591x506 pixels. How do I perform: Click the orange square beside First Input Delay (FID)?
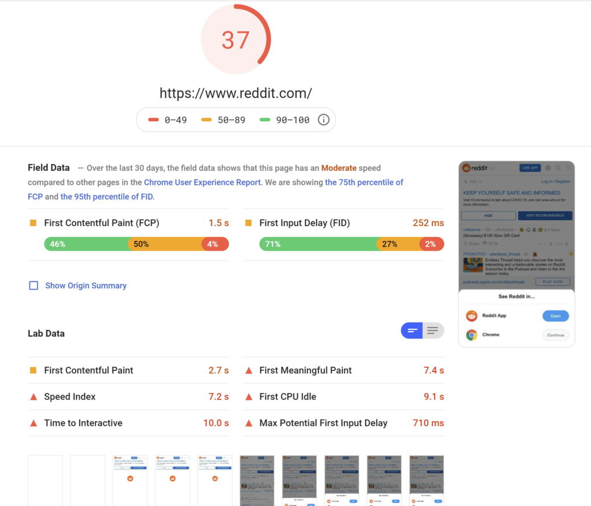coord(248,223)
